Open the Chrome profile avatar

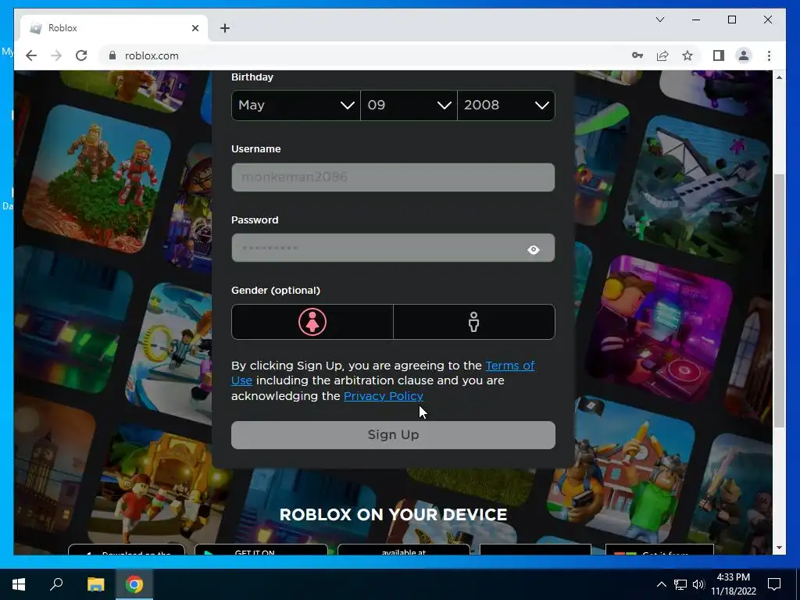tap(744, 55)
